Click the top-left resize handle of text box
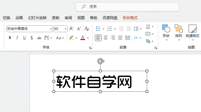The width and height of the screenshot is (201, 112). (54, 71)
